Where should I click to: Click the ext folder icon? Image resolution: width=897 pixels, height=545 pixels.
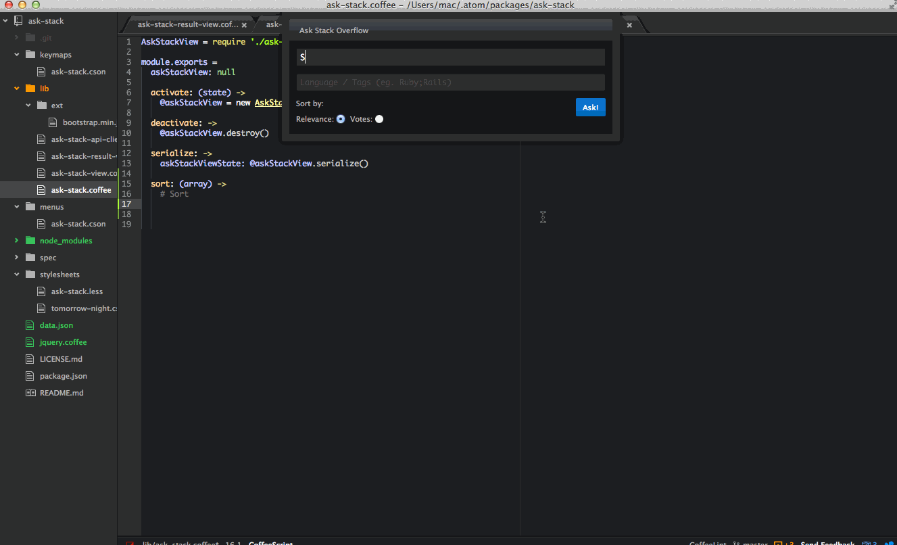click(x=41, y=105)
